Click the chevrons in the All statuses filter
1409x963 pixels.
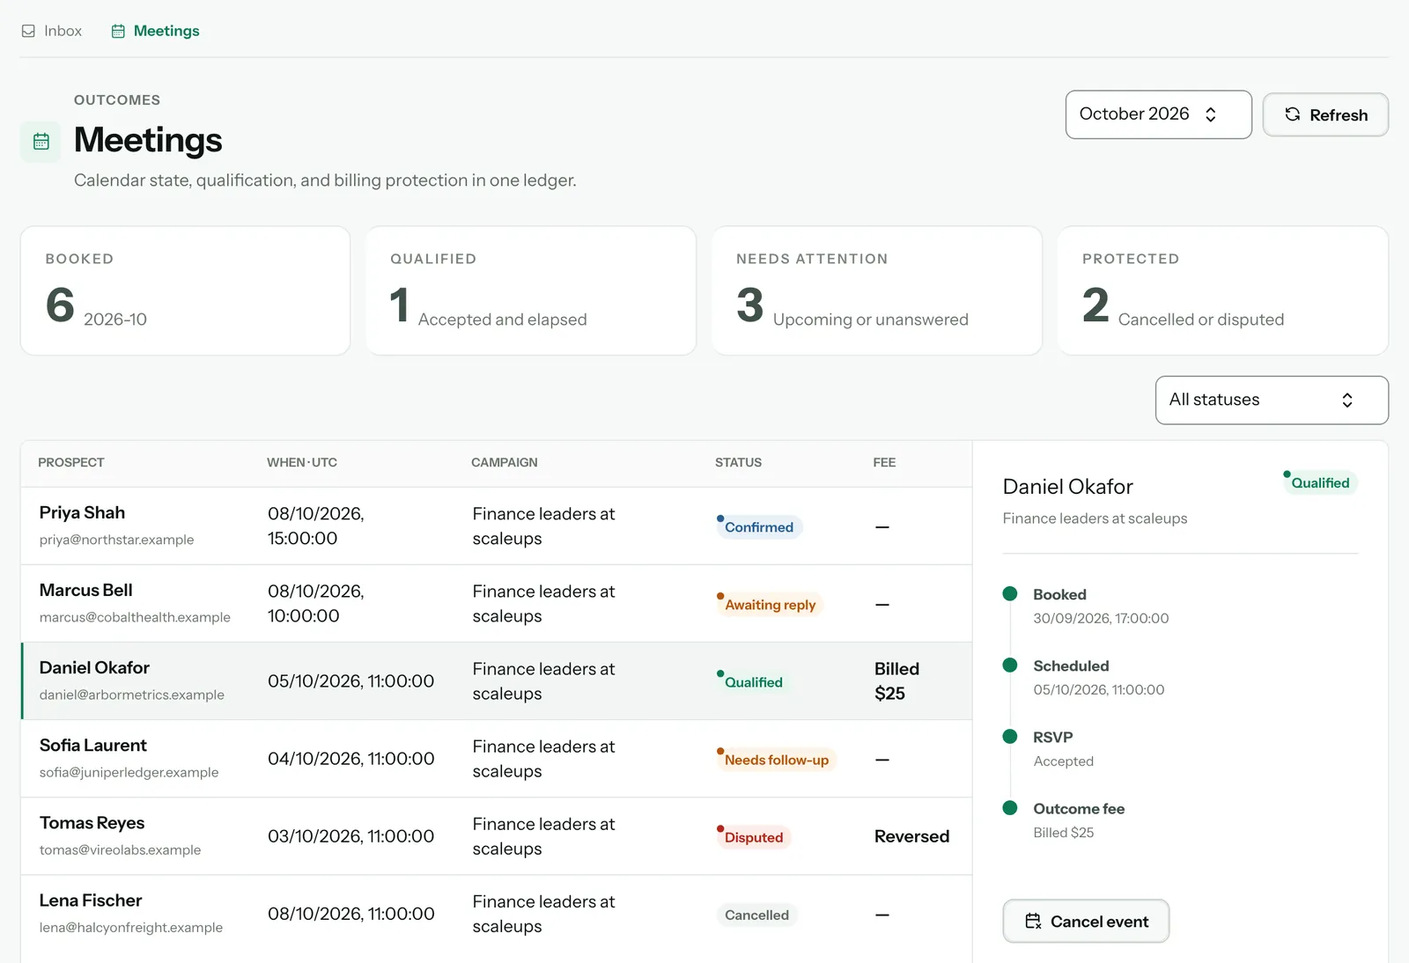point(1347,400)
